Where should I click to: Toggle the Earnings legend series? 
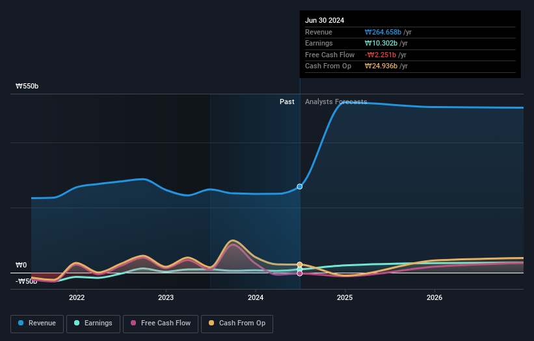[93, 323]
